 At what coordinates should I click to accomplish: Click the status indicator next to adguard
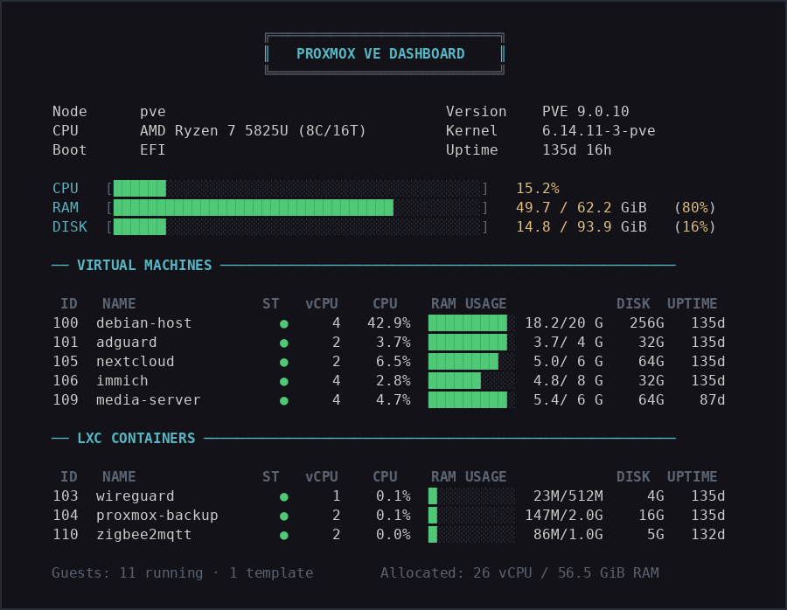[283, 342]
